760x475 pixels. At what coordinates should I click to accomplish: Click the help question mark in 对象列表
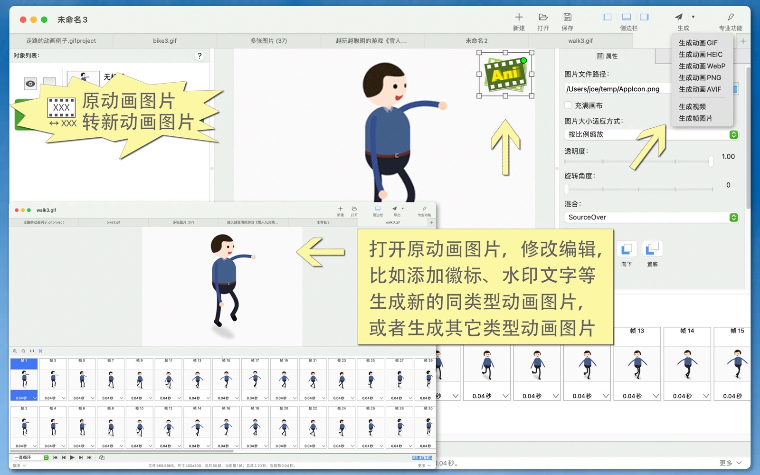point(199,56)
